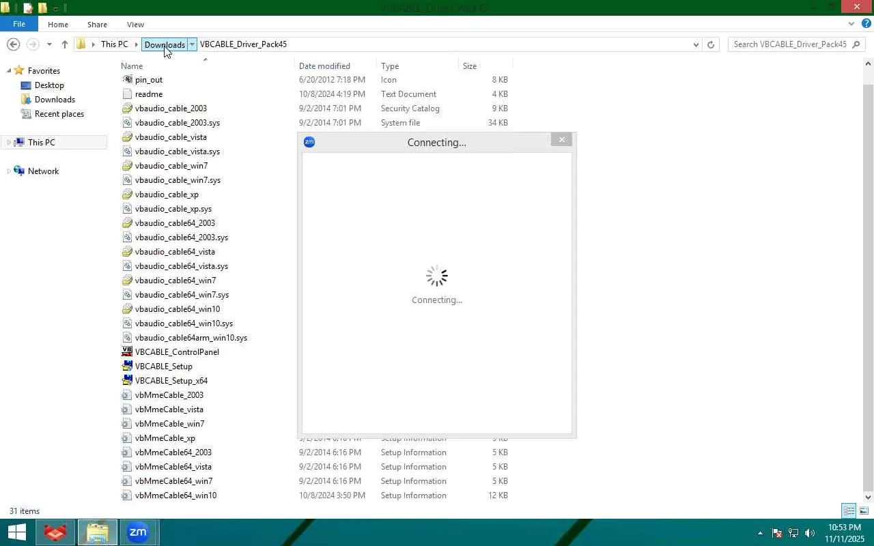Image resolution: width=874 pixels, height=546 pixels.
Task: Select the vbMmeCable64_vista file
Action: 173,467
